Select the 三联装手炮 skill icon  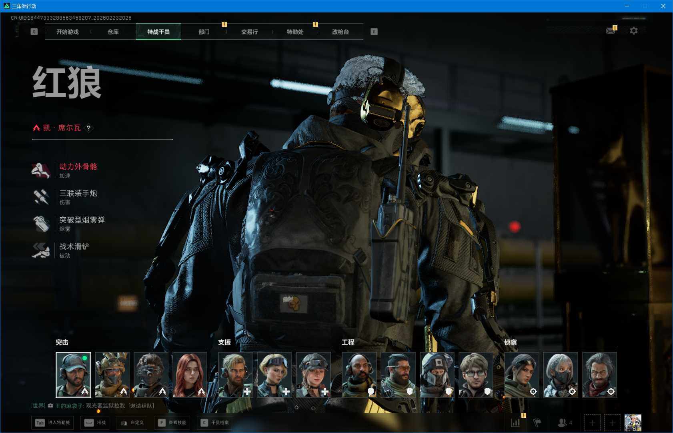(41, 197)
